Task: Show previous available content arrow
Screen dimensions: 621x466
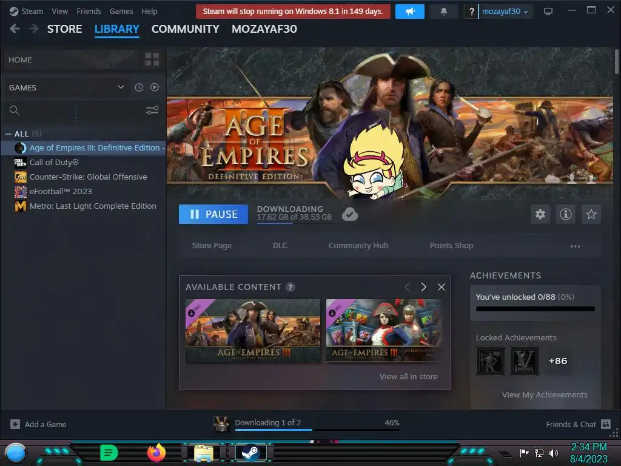Action: point(407,287)
